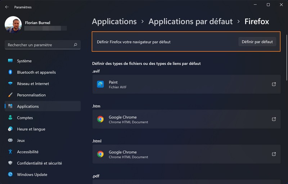Open the Google Chrome row for .html
Screen dimensions: 288x184
186,154
